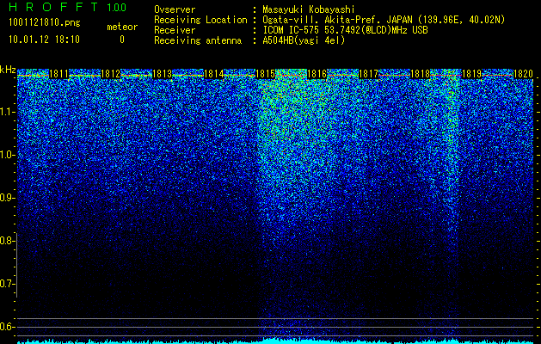
Task: Click the 1817 time marker
Action: tap(369, 73)
